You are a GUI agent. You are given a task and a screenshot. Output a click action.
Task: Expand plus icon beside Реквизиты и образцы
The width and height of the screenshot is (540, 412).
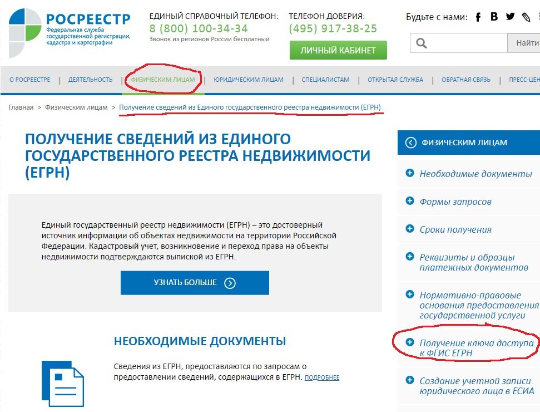410,257
